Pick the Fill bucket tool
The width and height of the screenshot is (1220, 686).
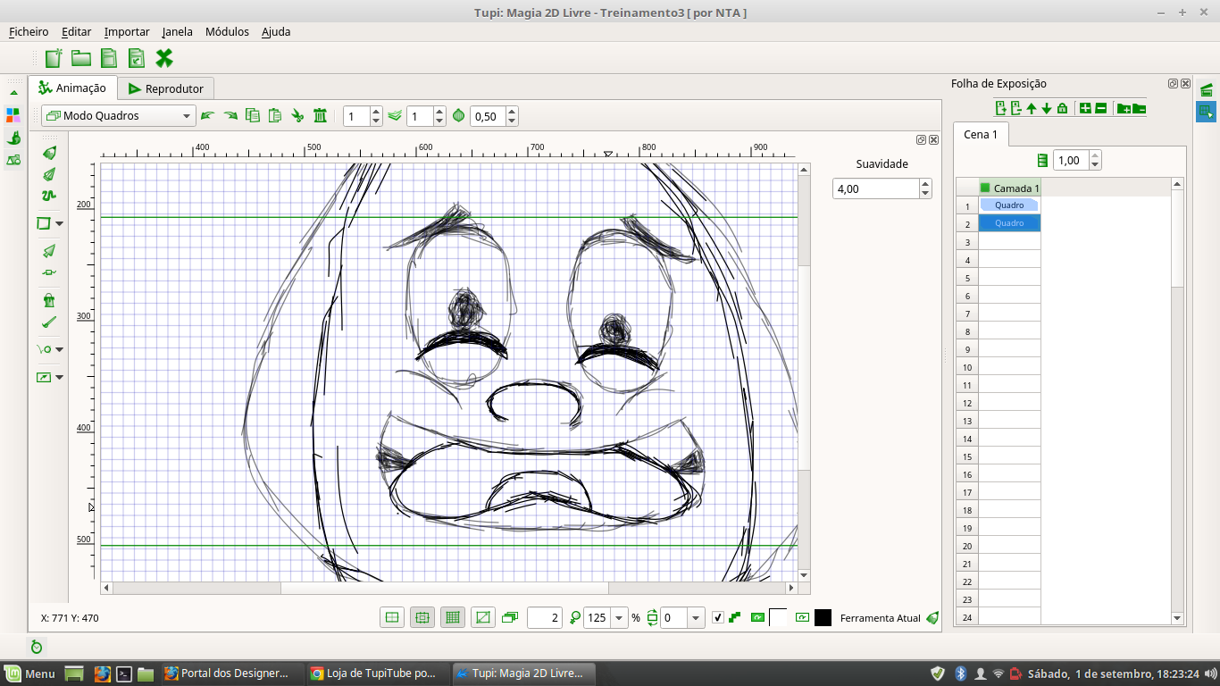coord(50,300)
